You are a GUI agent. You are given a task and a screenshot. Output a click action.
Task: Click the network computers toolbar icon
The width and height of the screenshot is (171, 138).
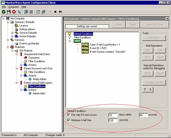click(44, 12)
